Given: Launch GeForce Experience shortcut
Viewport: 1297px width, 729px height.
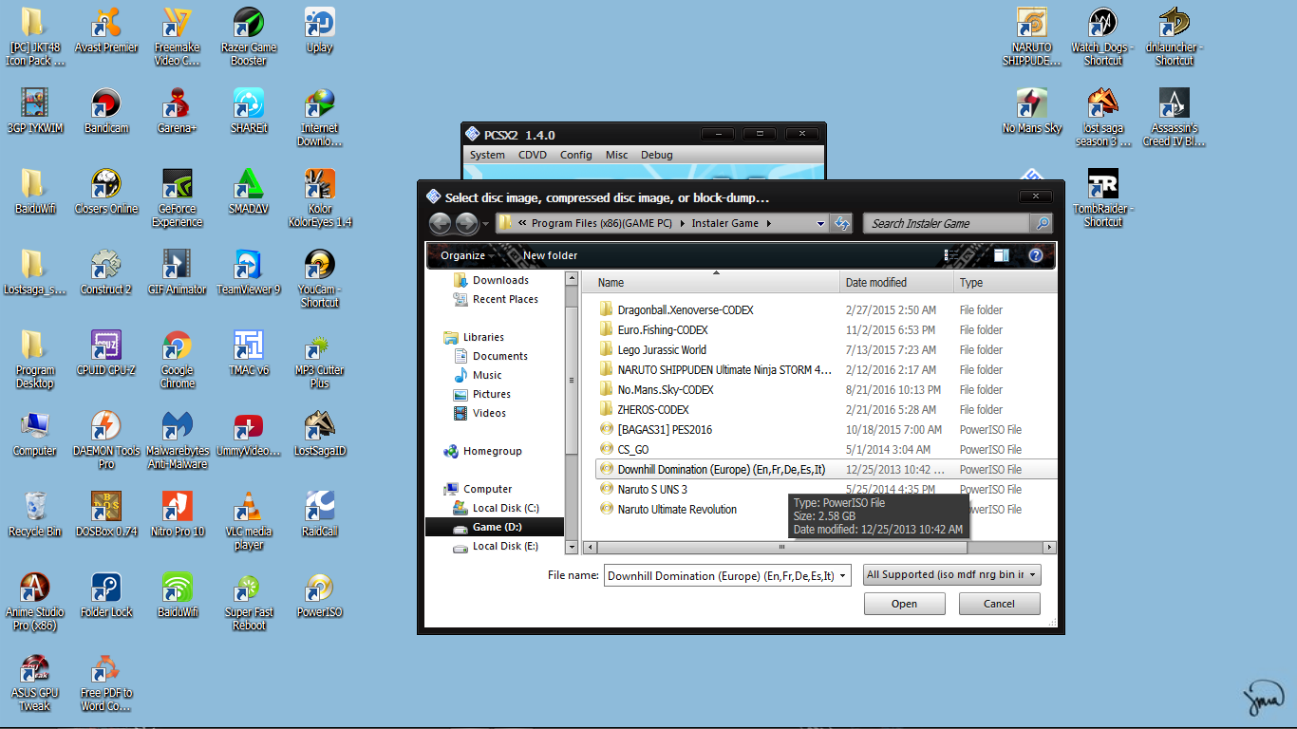Looking at the screenshot, I should tap(178, 198).
